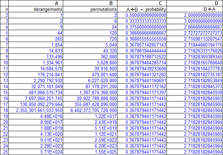Image resolution: width=223 pixels, height=155 pixels.
Task: Select probability cell 0.500000000000000
Action: tap(142, 15)
